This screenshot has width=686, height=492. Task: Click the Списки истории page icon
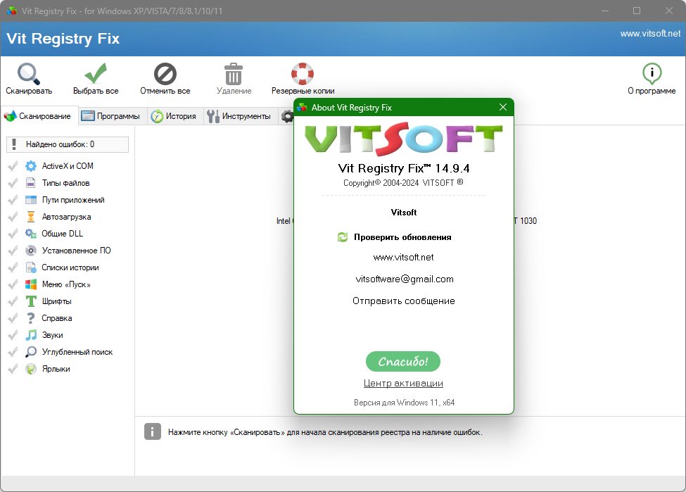tap(31, 267)
